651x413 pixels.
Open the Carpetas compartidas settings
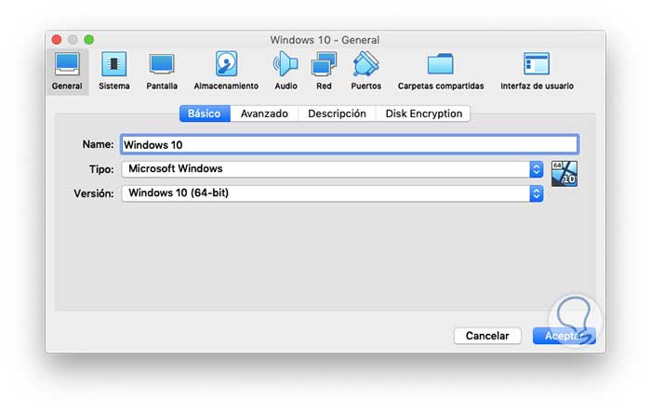441,72
